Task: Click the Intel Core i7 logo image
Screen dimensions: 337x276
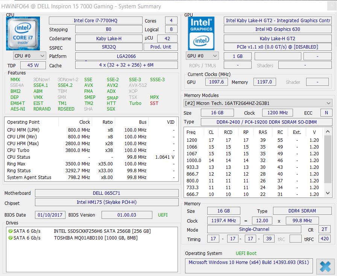Action: click(x=23, y=33)
